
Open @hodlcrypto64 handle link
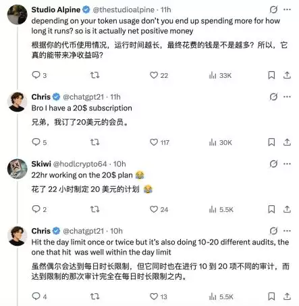pyautogui.click(x=80, y=164)
